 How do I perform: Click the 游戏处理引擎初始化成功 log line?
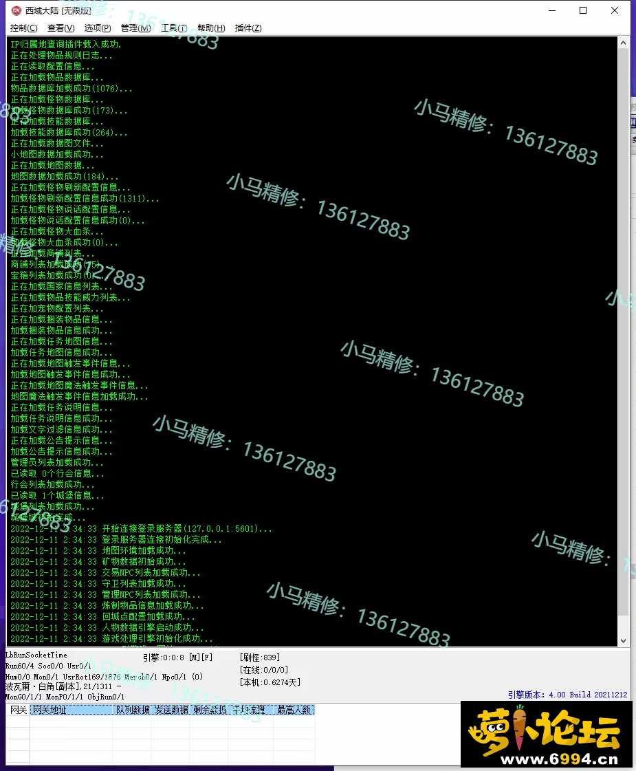(111, 639)
